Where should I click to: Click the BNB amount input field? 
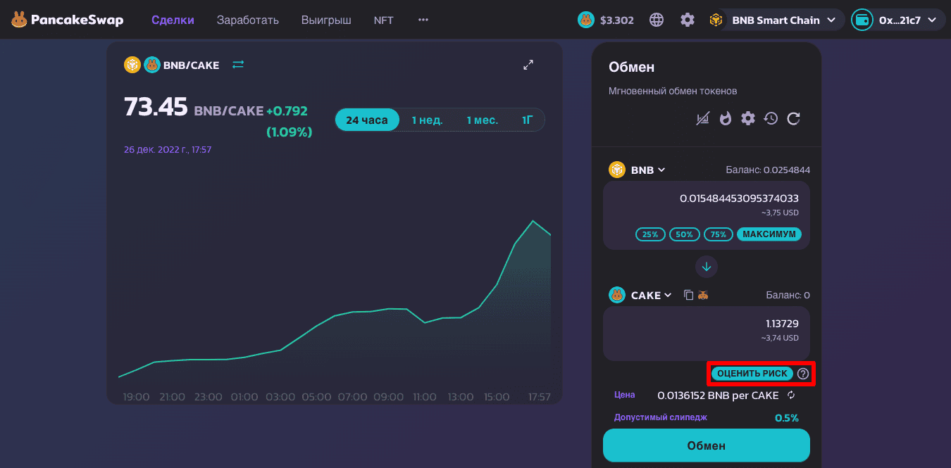click(x=707, y=198)
